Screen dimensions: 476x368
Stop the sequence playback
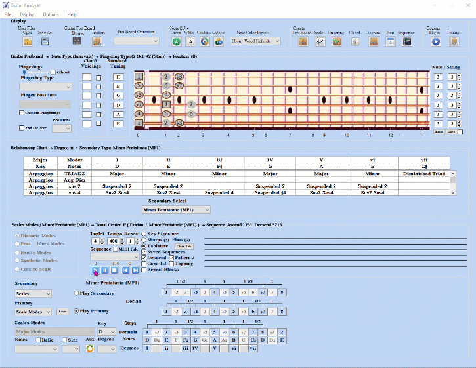(x=114, y=270)
